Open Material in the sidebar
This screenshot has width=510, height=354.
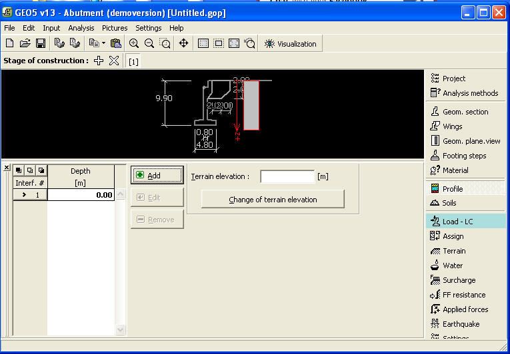(x=466, y=170)
